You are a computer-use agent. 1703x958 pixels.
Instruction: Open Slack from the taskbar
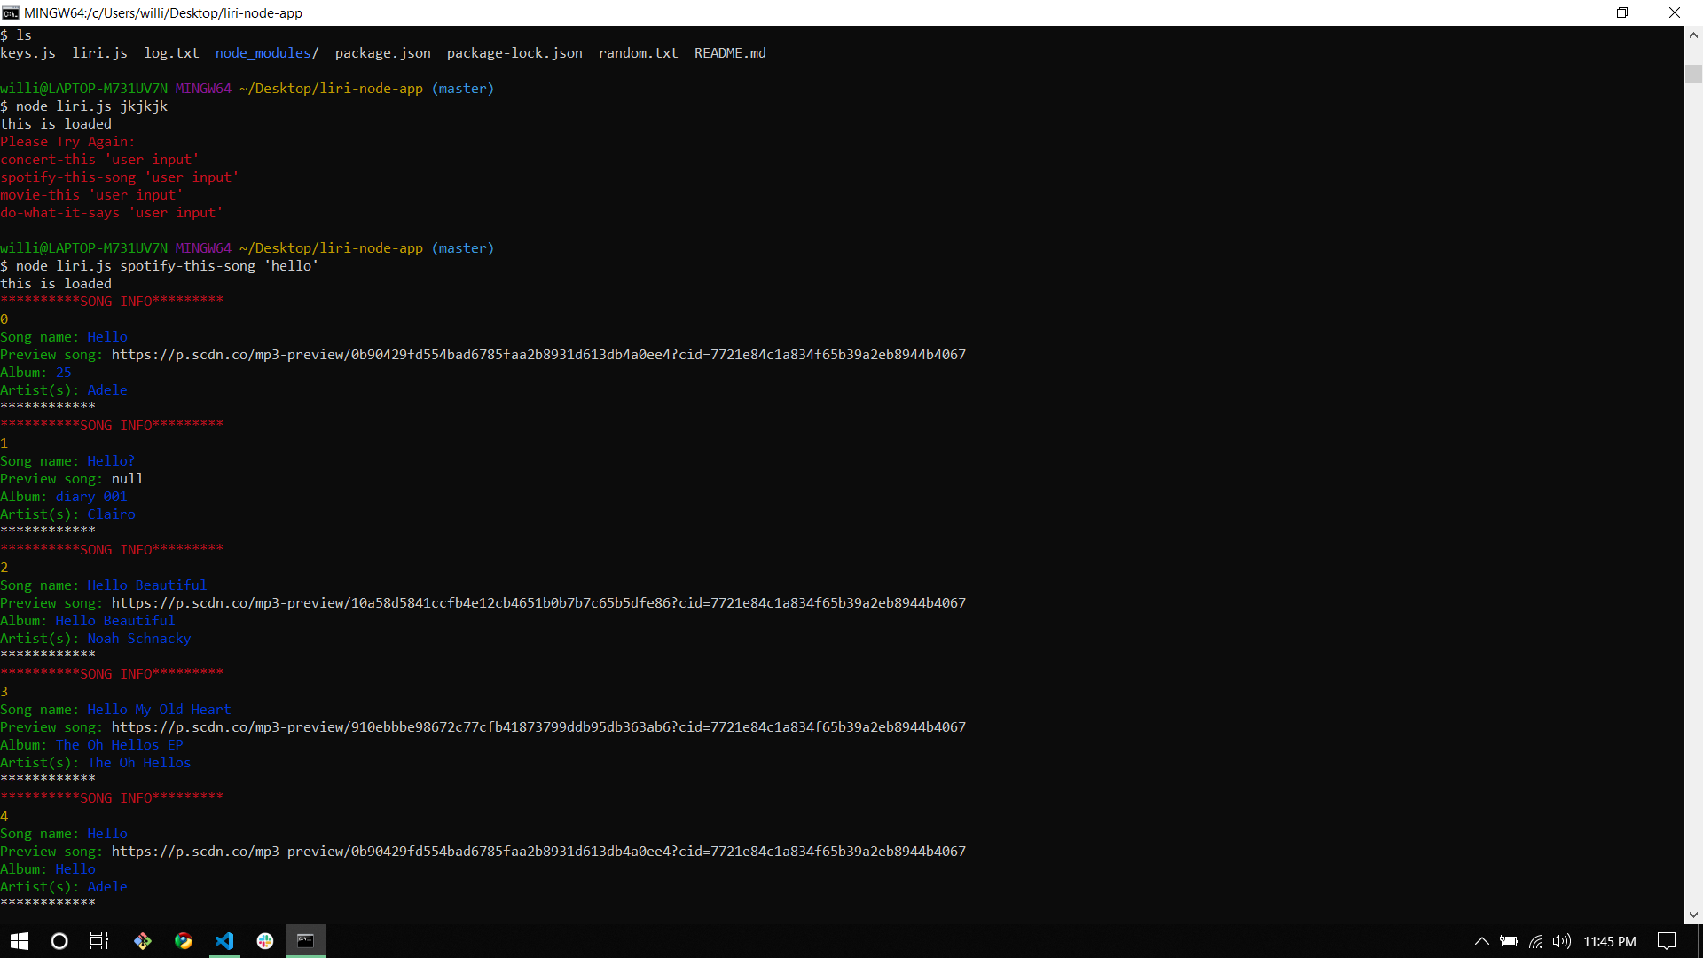(265, 941)
